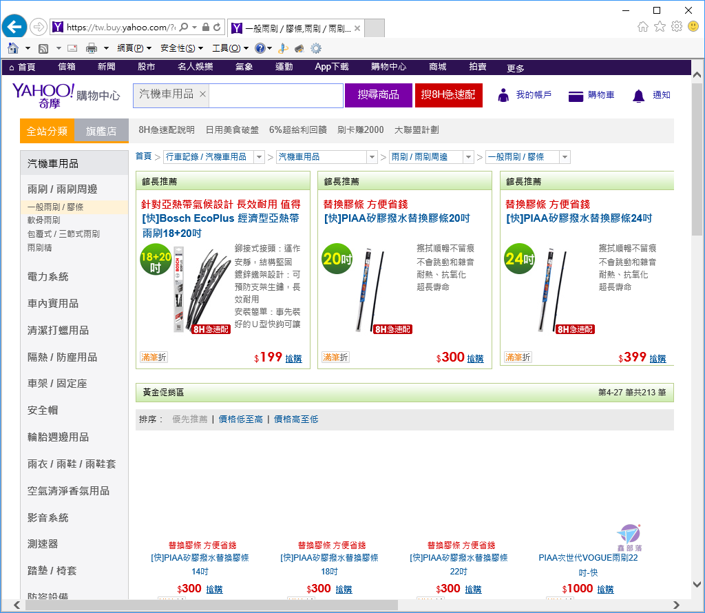Open Favorites star icon at top right

click(x=660, y=27)
